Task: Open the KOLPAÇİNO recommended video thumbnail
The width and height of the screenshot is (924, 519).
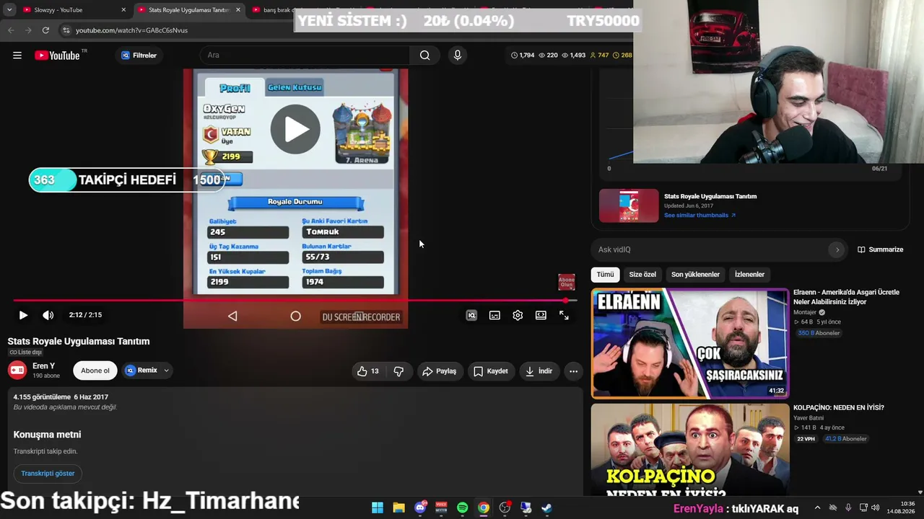Action: tap(690, 450)
